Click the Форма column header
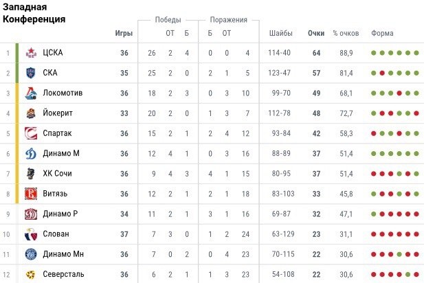Image resolution: width=424 pixels, height=283 pixels. tap(382, 33)
